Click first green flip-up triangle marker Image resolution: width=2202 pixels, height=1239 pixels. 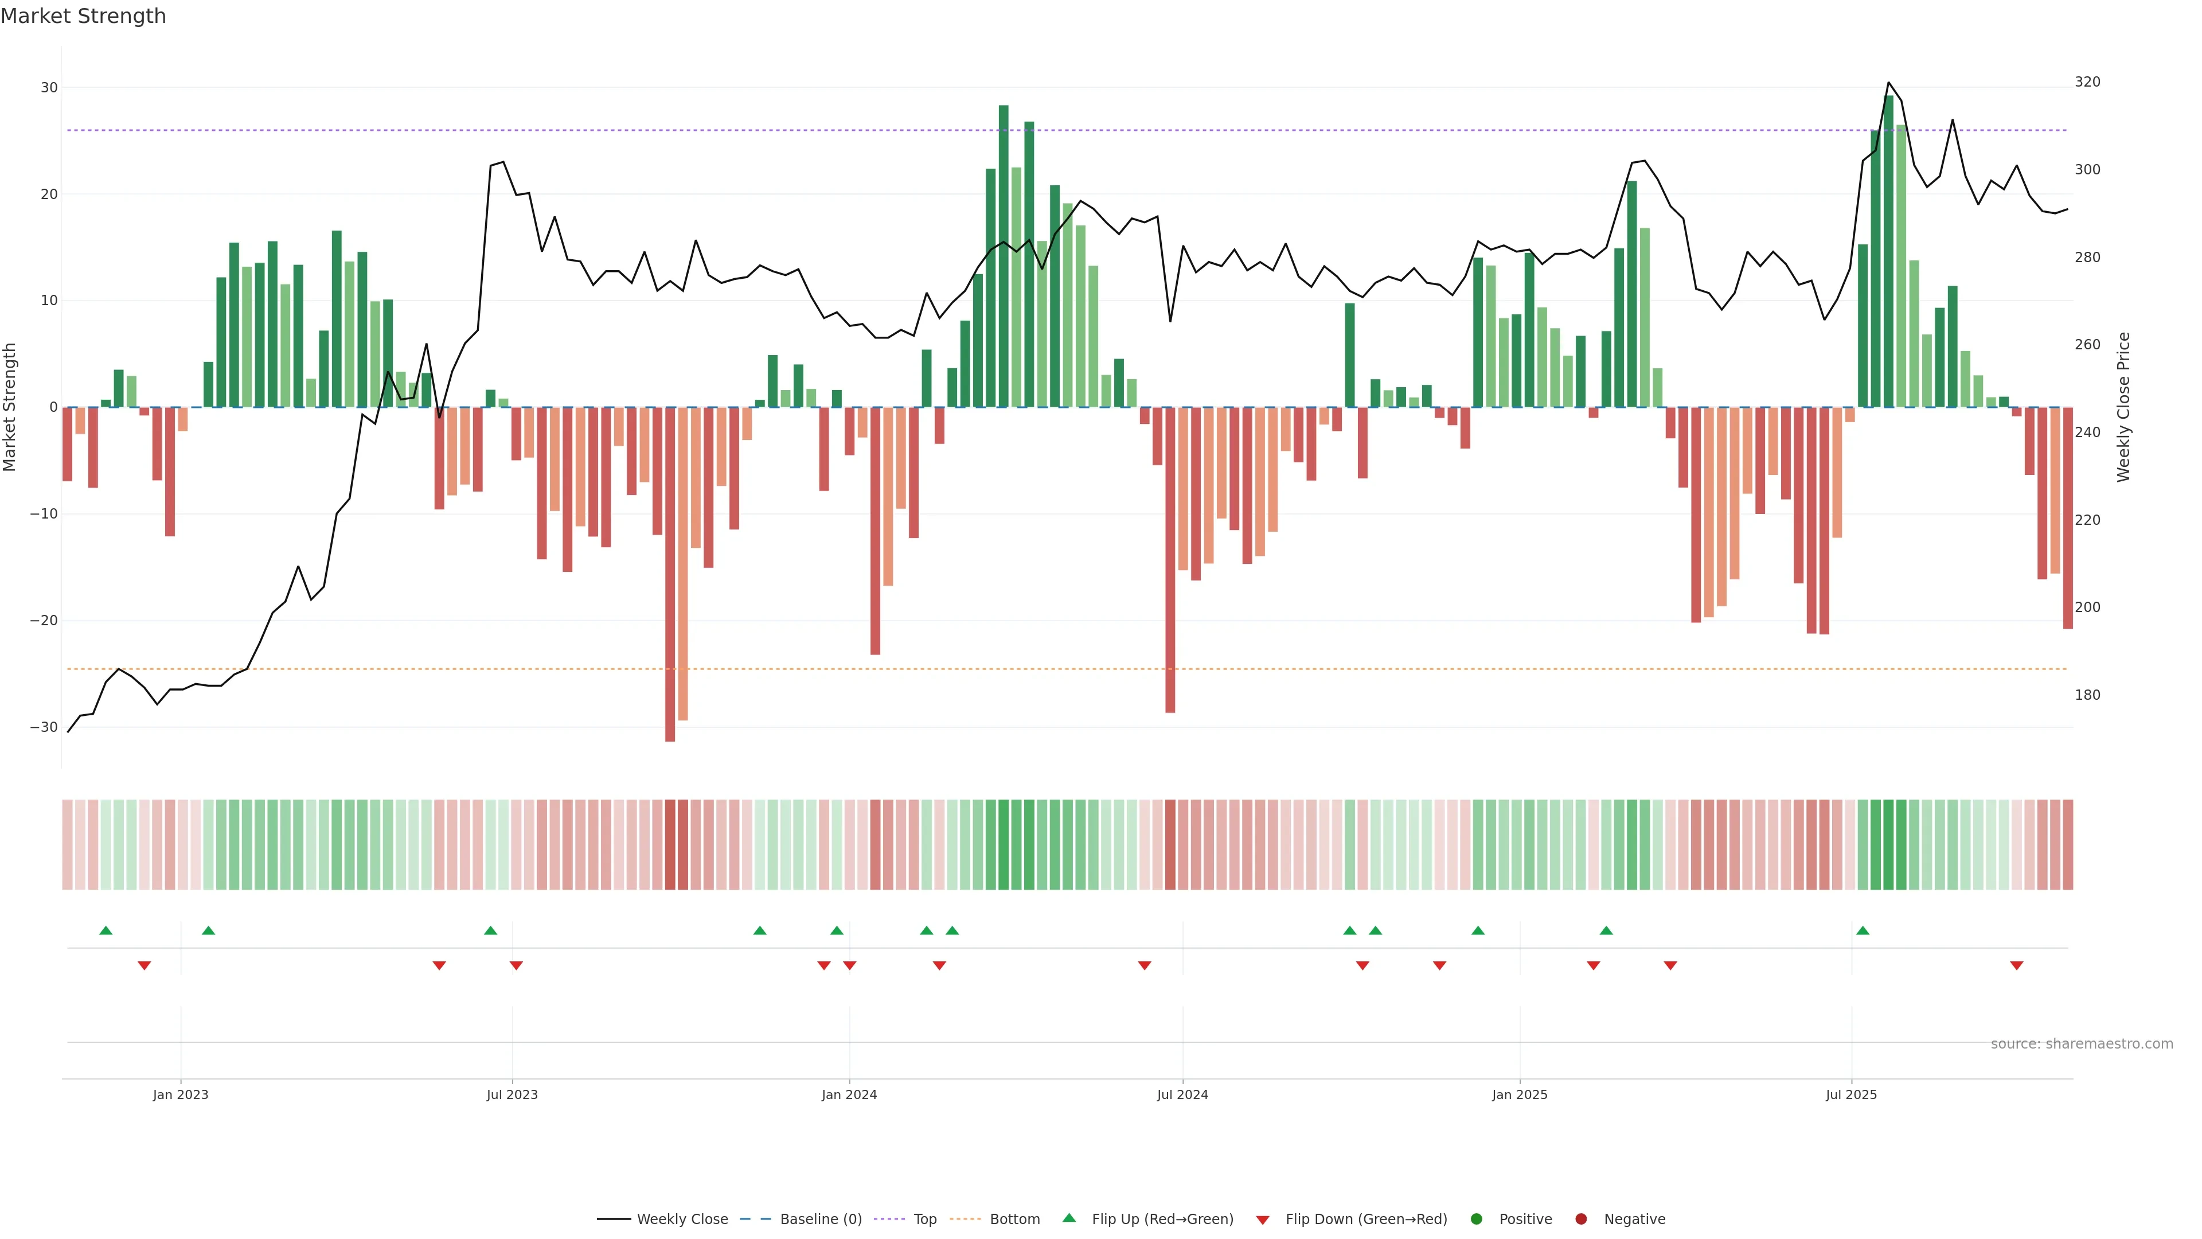106,930
